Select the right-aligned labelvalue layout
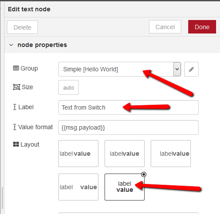The width and height of the screenshot is (220, 214). pyautogui.click(x=171, y=154)
